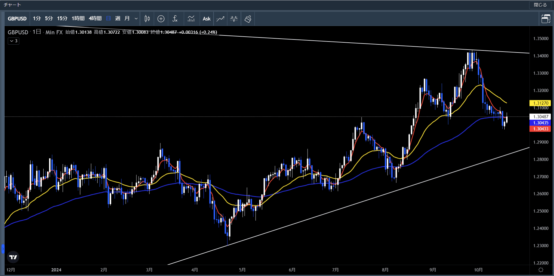Image resolution: width=554 pixels, height=276 pixels.
Task: Switch to 1分 timeframe
Action: (37, 19)
